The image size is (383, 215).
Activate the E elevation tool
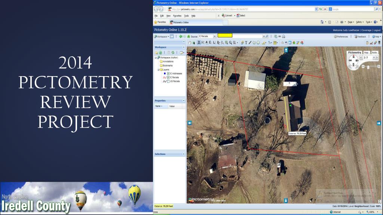coord(210,43)
